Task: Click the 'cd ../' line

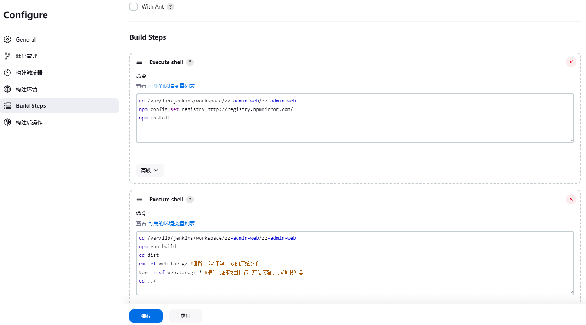Action: pos(148,281)
